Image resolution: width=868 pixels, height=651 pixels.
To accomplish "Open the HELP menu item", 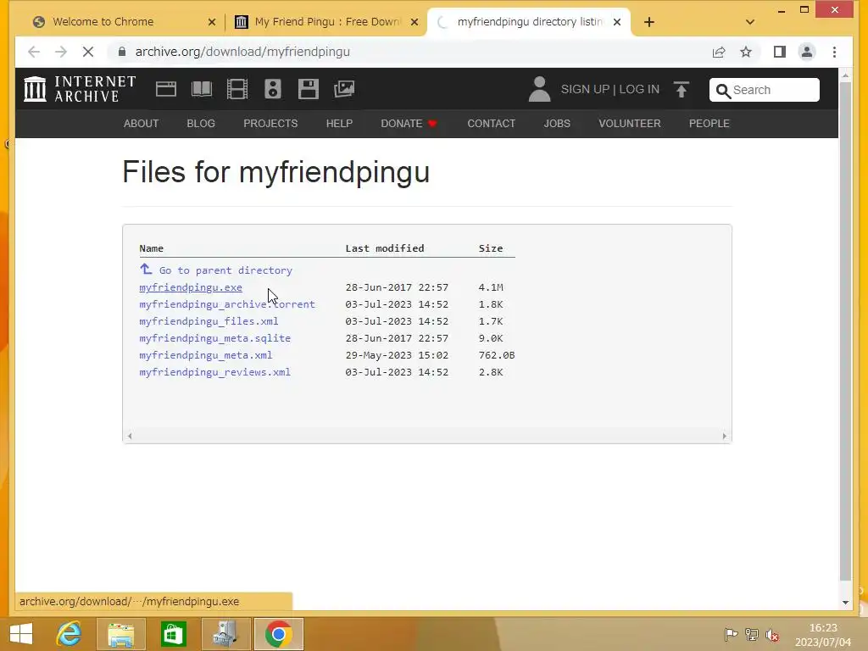I will (339, 124).
